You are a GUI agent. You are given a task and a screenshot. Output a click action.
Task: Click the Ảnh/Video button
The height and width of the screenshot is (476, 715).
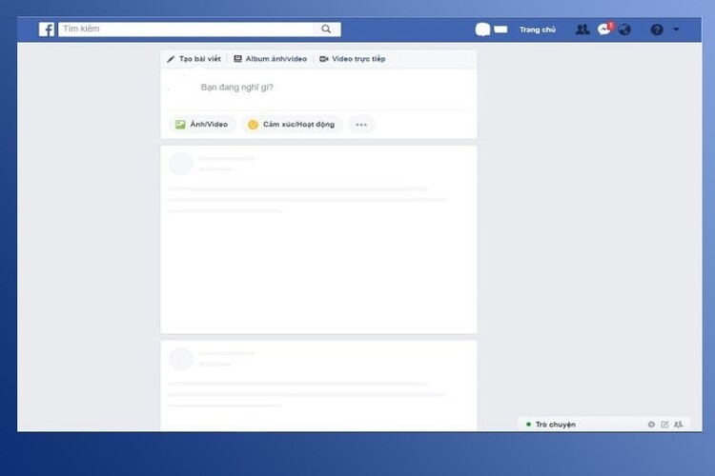[x=201, y=125]
